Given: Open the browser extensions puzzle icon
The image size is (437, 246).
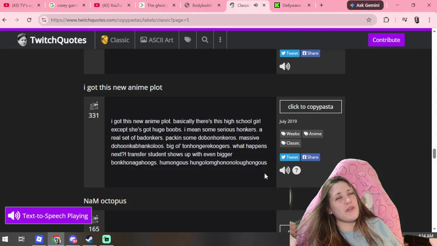Looking at the screenshot, I should click(x=386, y=20).
